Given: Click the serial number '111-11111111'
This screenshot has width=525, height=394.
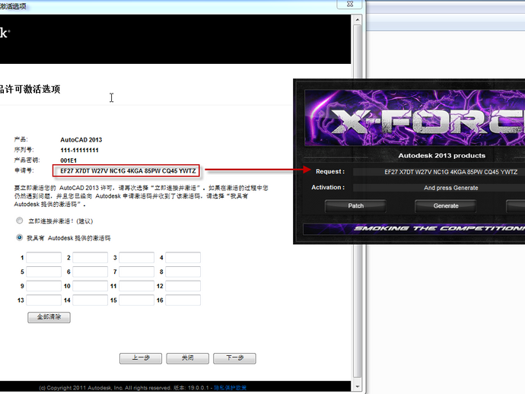Looking at the screenshot, I should tap(79, 150).
